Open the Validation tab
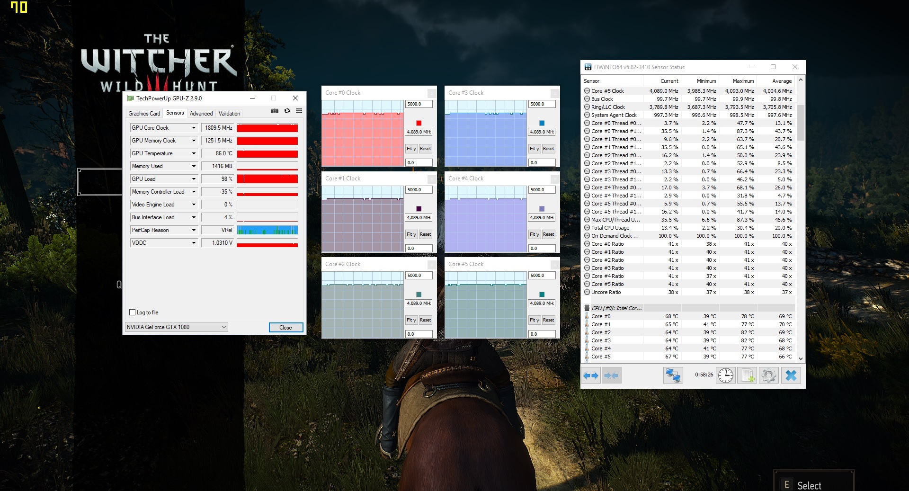This screenshot has height=491, width=909. (229, 114)
